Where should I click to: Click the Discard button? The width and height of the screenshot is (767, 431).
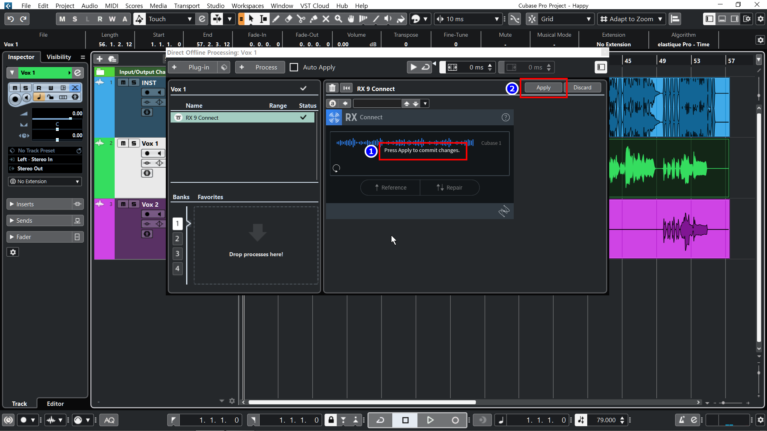click(582, 87)
